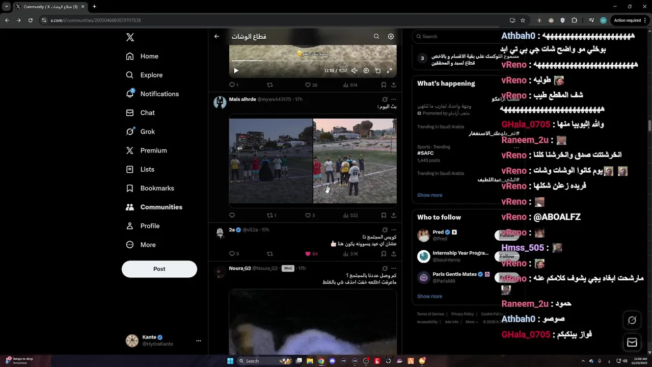
Task: View analytics of post with 533 views
Action: 350,215
